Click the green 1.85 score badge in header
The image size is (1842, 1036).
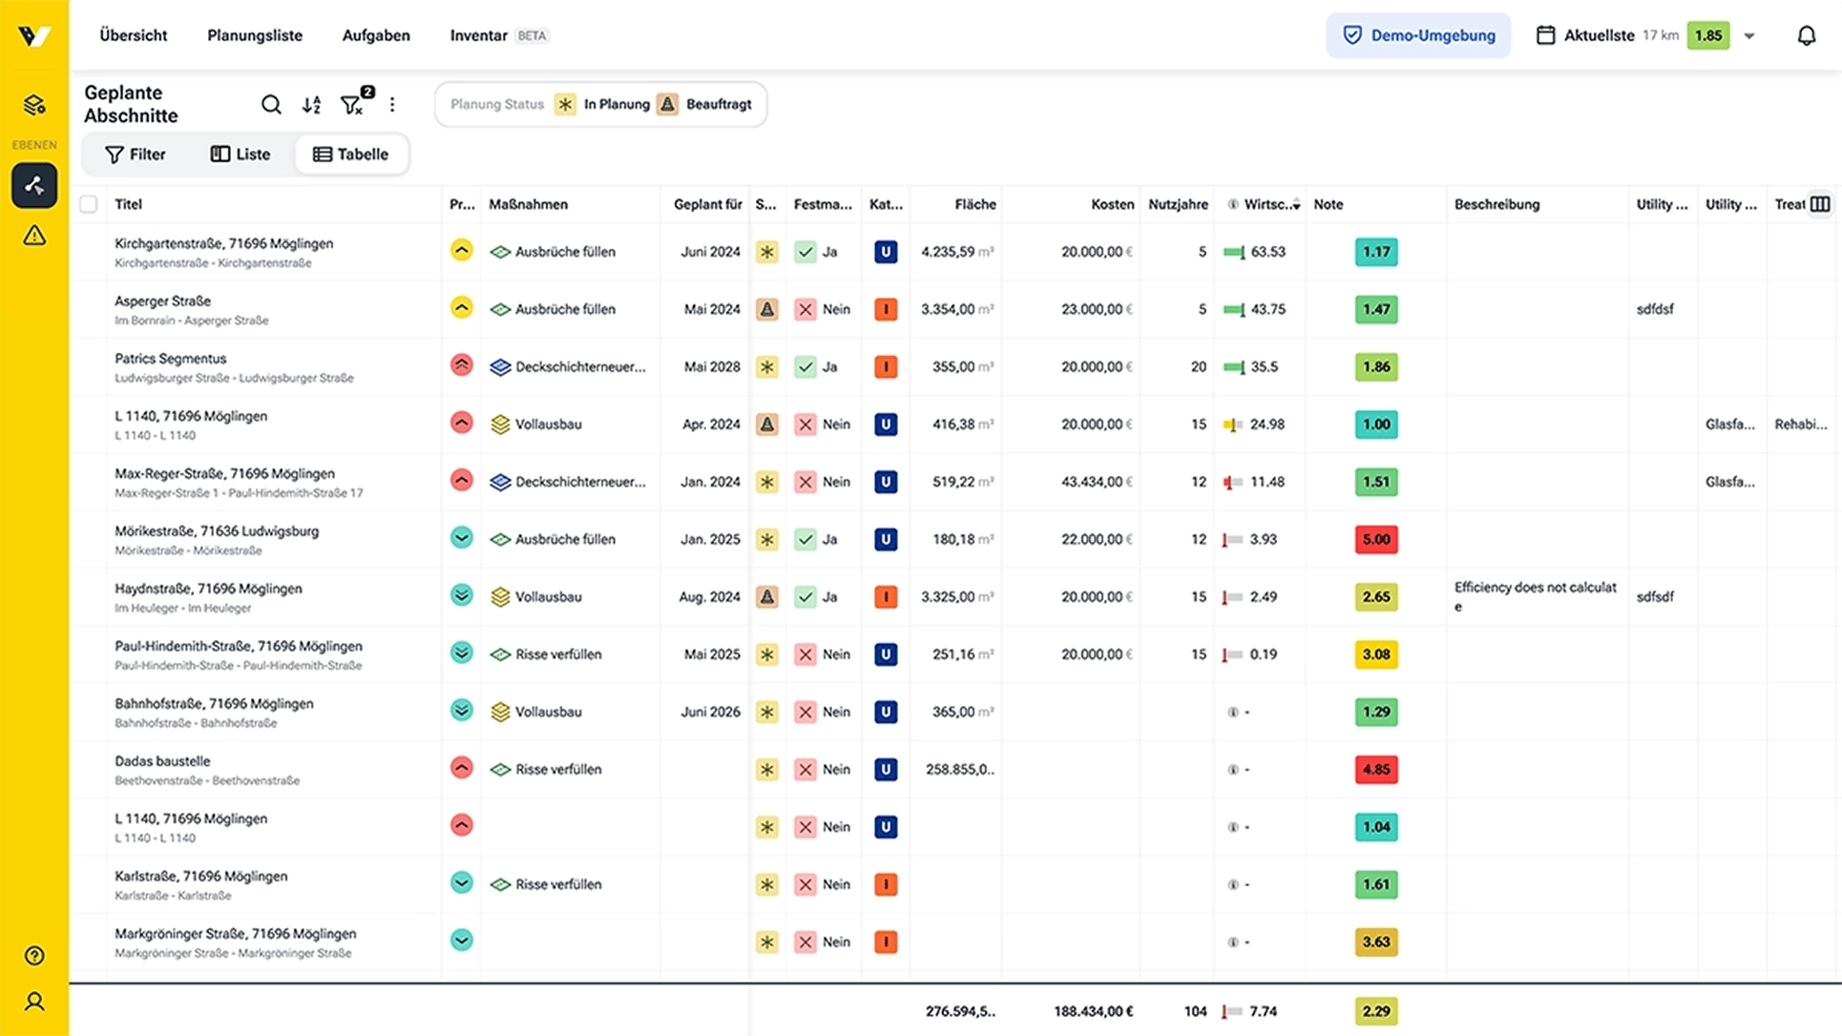pyautogui.click(x=1707, y=35)
